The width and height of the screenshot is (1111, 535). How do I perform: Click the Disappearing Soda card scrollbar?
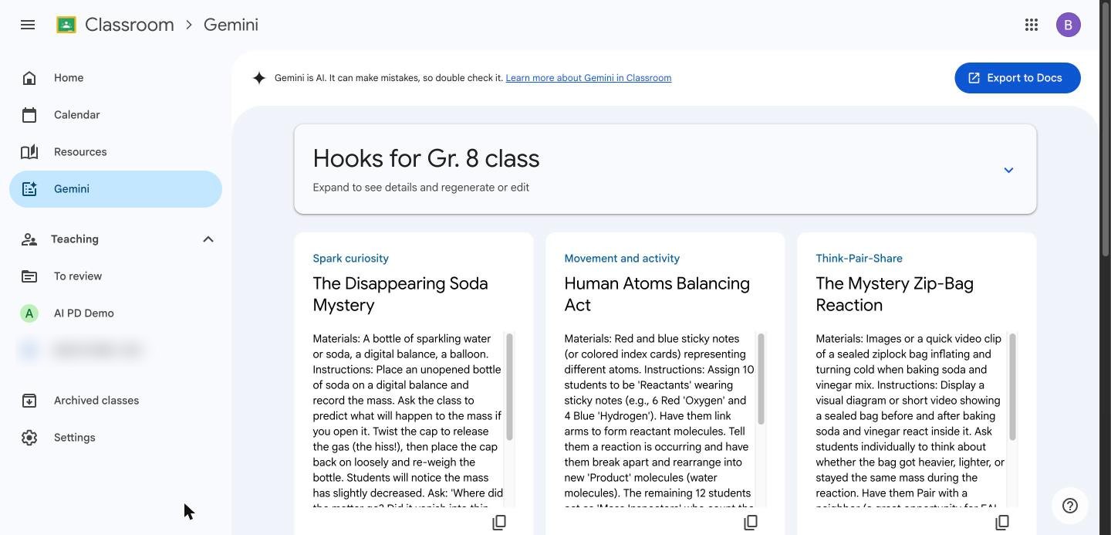pyautogui.click(x=510, y=387)
